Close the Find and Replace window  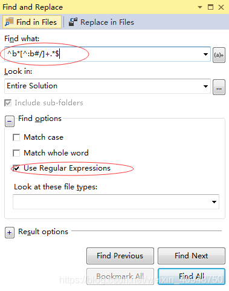(221, 7)
